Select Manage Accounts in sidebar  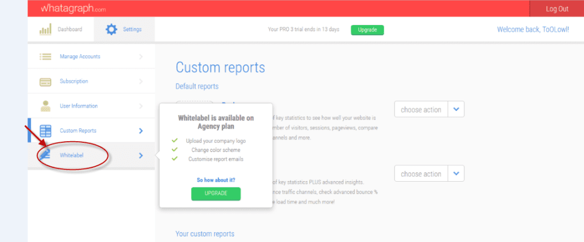[x=91, y=56]
